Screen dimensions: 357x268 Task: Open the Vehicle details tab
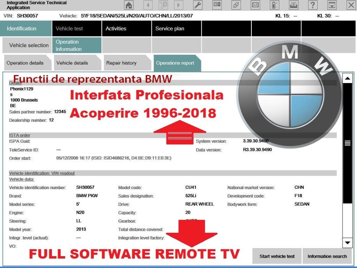(77, 63)
